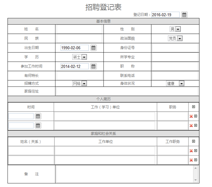Delete second 个人简历 row with red X
This screenshot has width=212, height=187.
coord(191,126)
